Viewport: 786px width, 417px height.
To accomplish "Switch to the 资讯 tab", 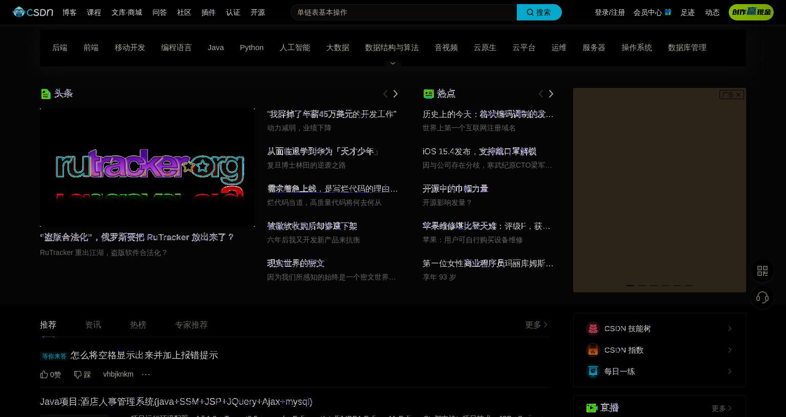I will 93,325.
